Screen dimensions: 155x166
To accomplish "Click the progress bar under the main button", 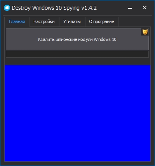I will (x=77, y=54).
